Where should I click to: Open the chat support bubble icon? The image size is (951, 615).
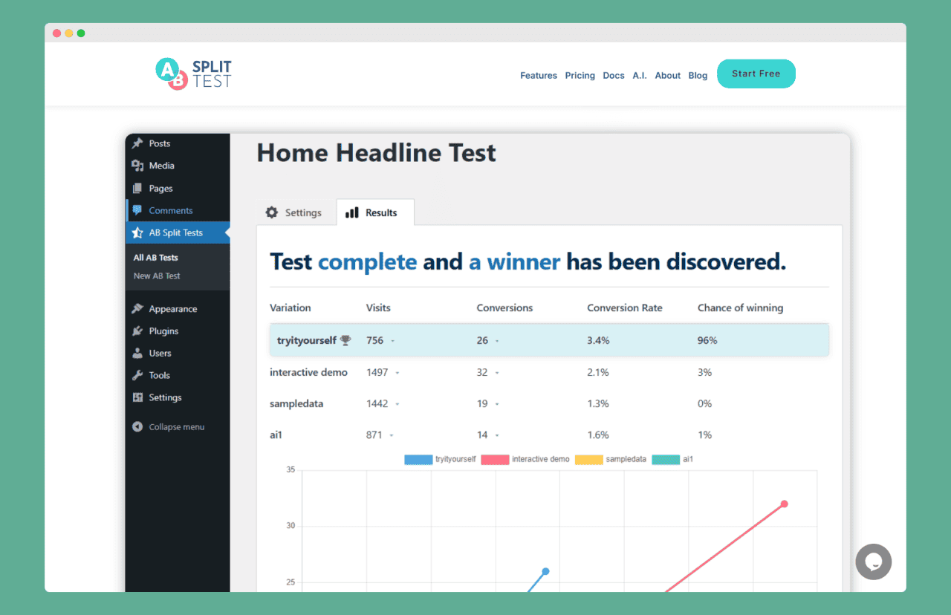point(873,562)
